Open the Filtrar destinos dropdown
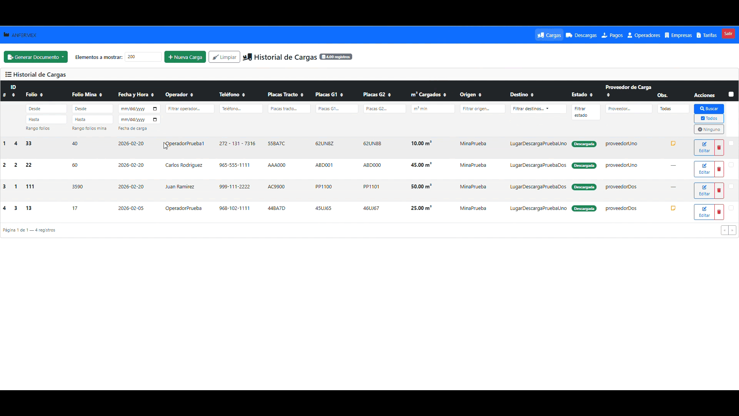 (x=538, y=109)
